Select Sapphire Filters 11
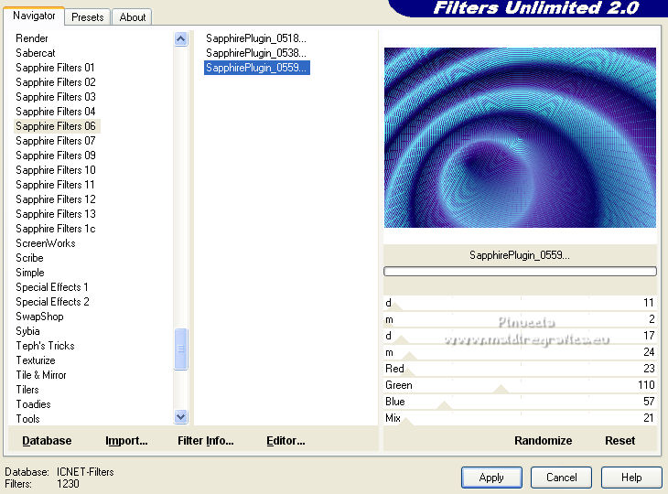Image resolution: width=668 pixels, height=494 pixels. (x=56, y=185)
